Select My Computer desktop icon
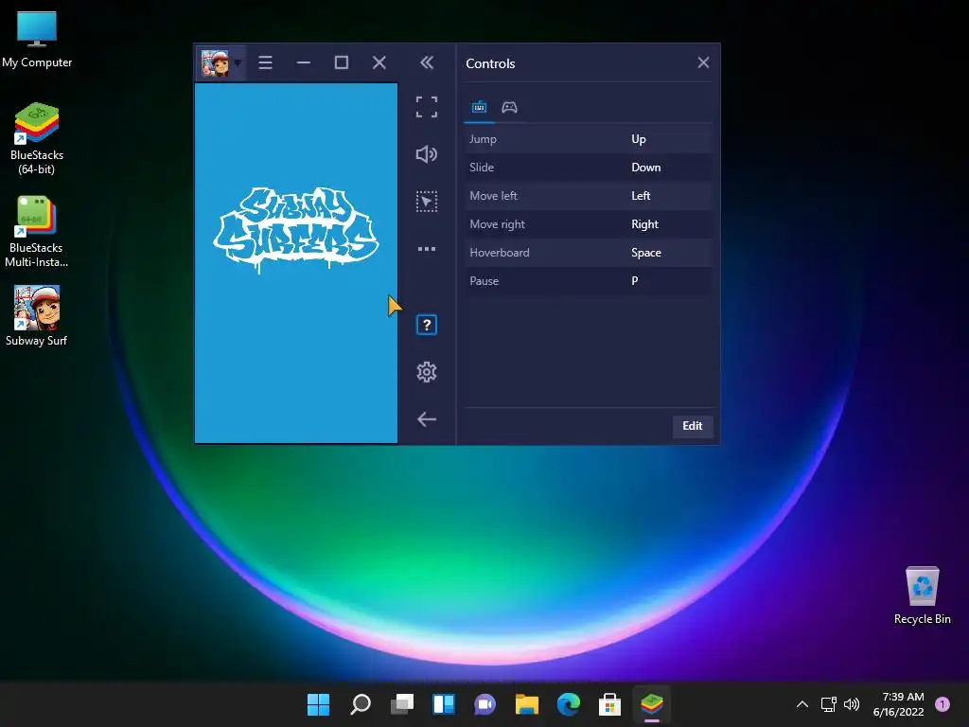 tap(37, 40)
